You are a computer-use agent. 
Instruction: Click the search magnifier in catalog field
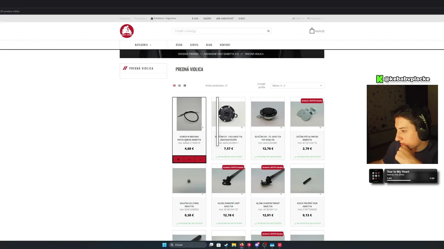[268, 31]
